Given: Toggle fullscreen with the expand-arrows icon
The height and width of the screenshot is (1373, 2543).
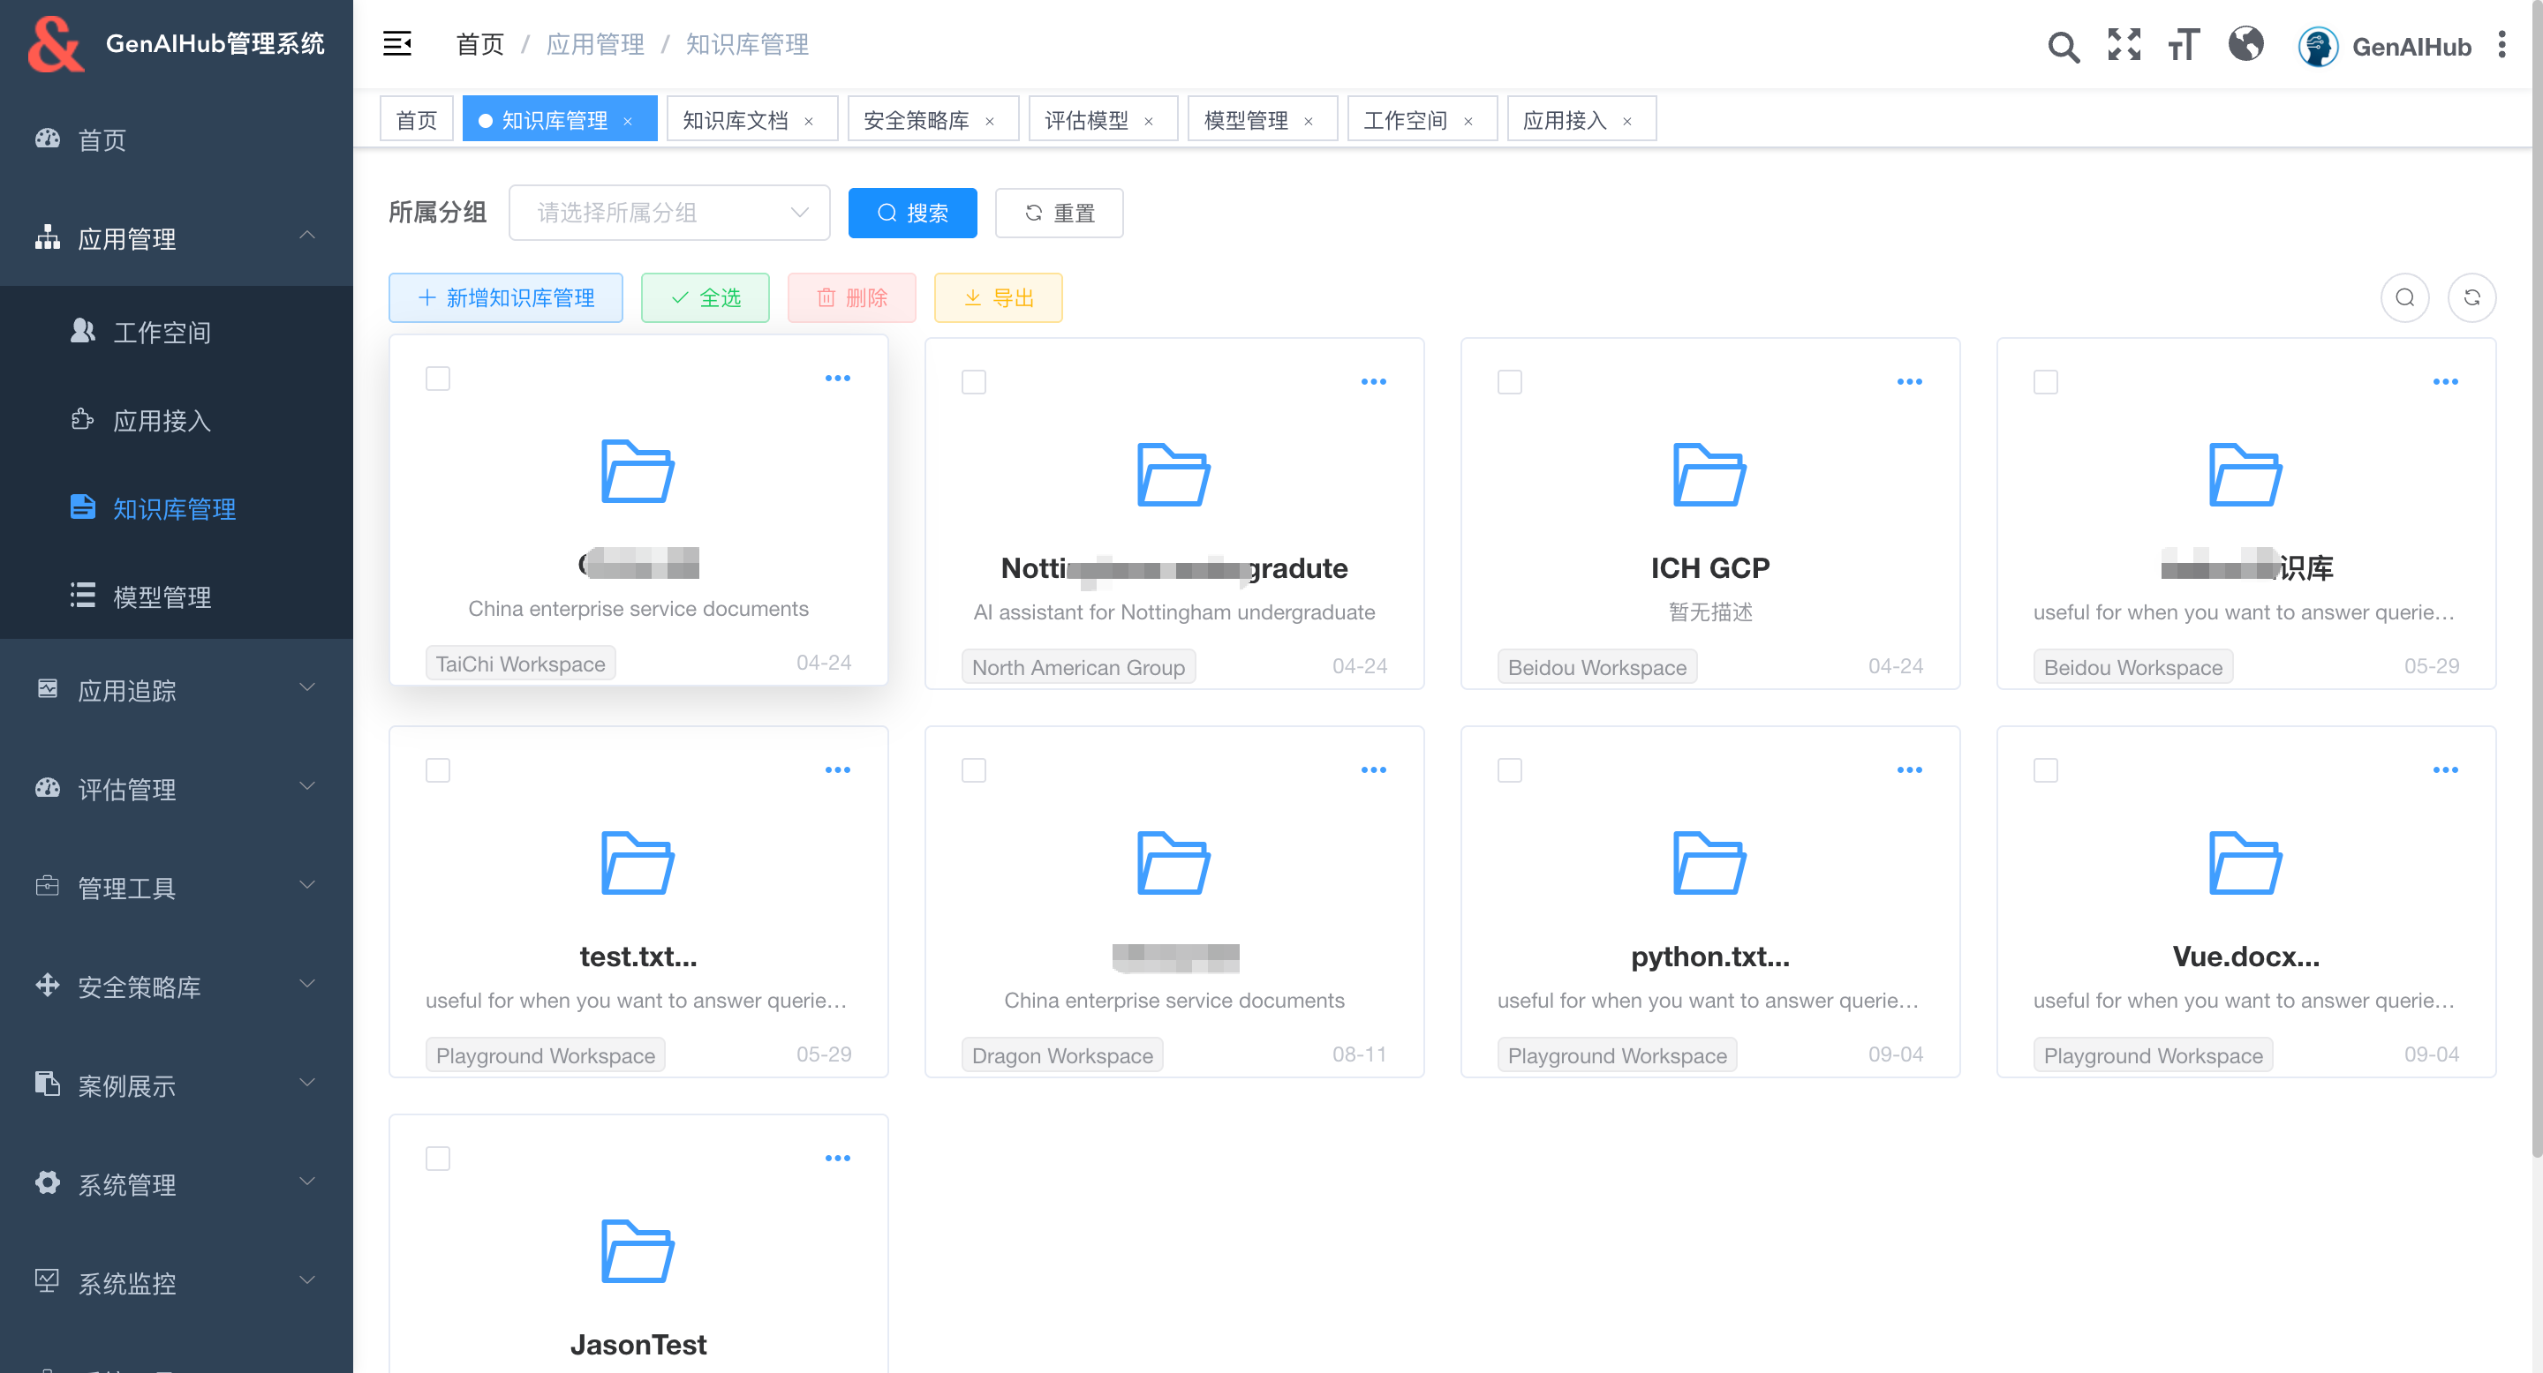Looking at the screenshot, I should (x=2124, y=44).
